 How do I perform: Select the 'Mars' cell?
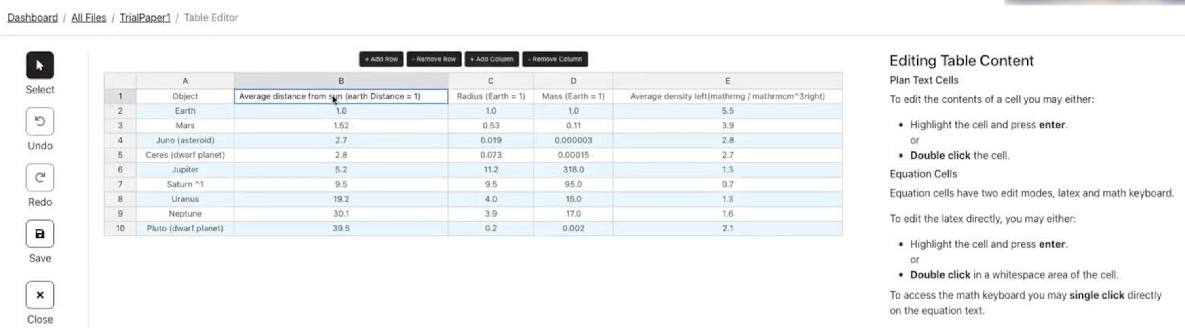[185, 126]
